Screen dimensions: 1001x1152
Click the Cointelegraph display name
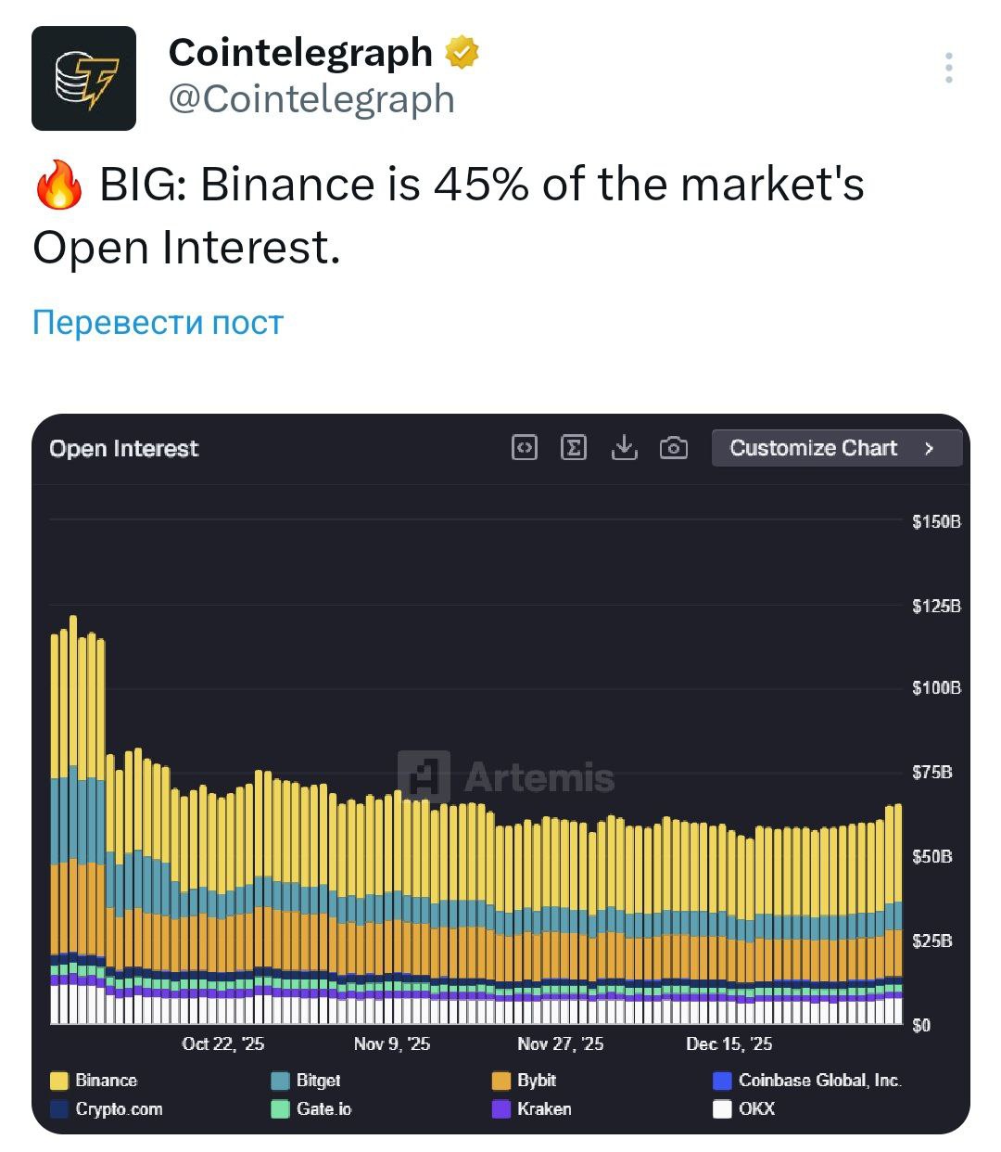(300, 53)
